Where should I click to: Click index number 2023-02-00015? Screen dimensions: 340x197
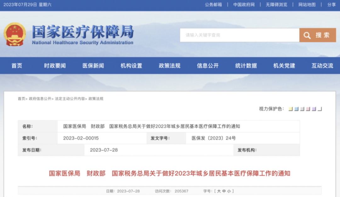pos(81,138)
